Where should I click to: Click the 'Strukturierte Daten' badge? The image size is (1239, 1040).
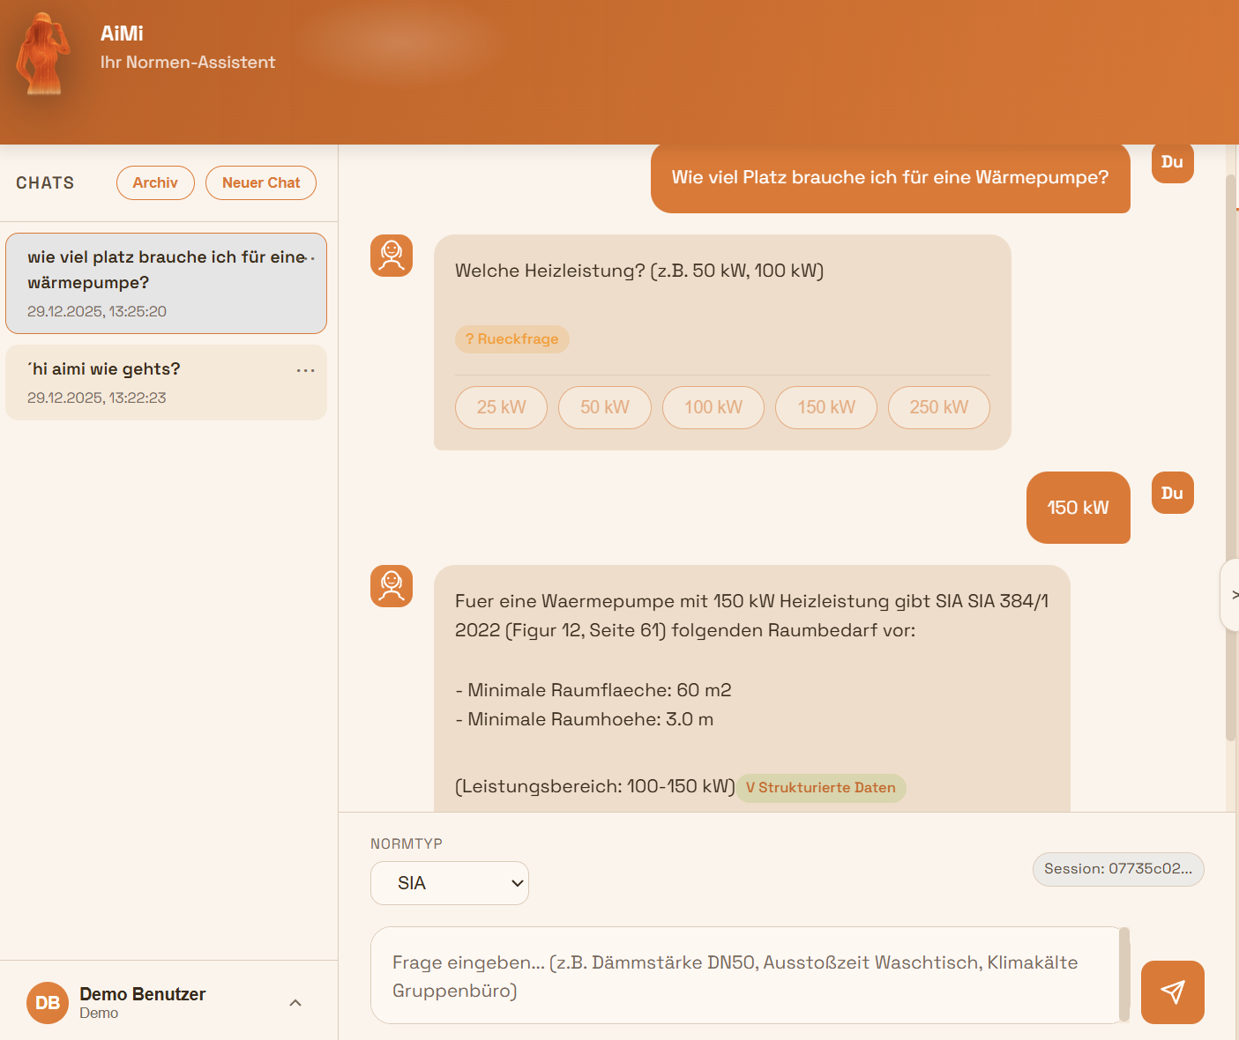[x=821, y=788]
